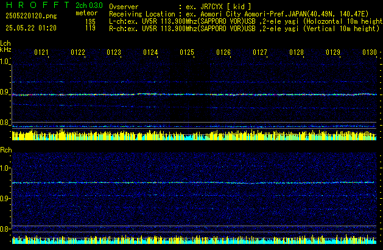The height and width of the screenshot is (250, 383).
Task: Click the L-ch receiver description line
Action: point(246,21)
